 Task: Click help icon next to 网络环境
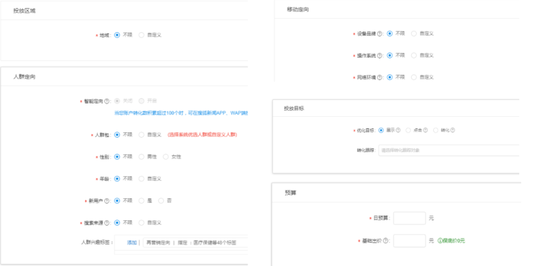[379, 77]
